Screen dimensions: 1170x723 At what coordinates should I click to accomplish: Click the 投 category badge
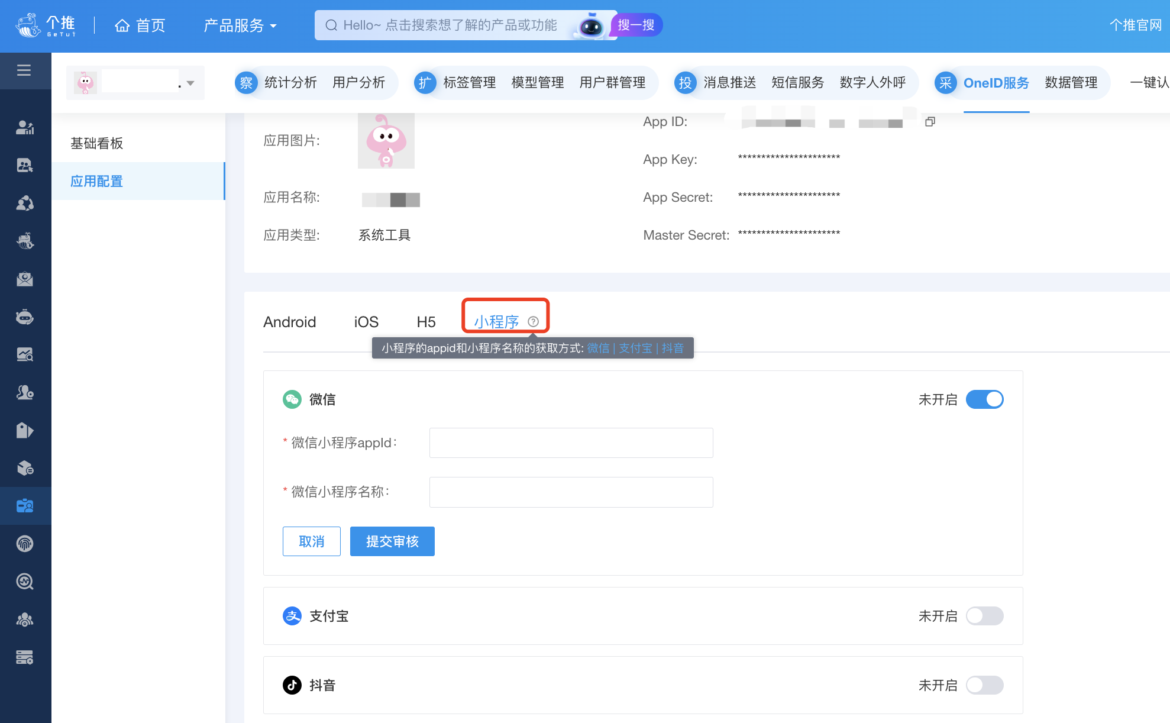(685, 83)
